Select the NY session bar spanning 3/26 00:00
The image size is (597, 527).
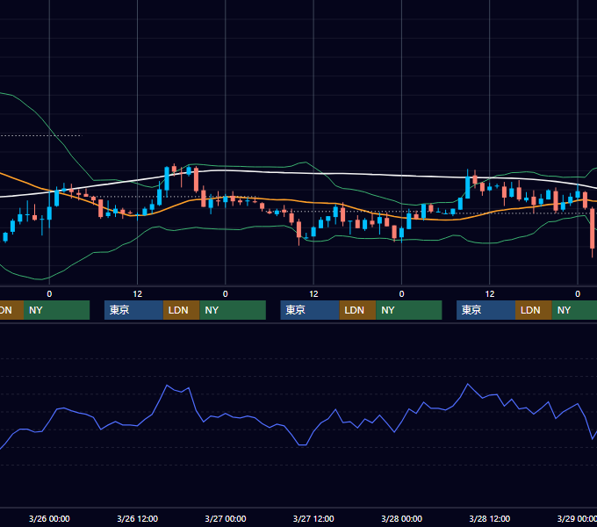pos(56,310)
